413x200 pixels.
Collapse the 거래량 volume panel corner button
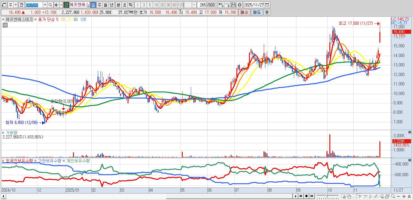(x=410, y=132)
